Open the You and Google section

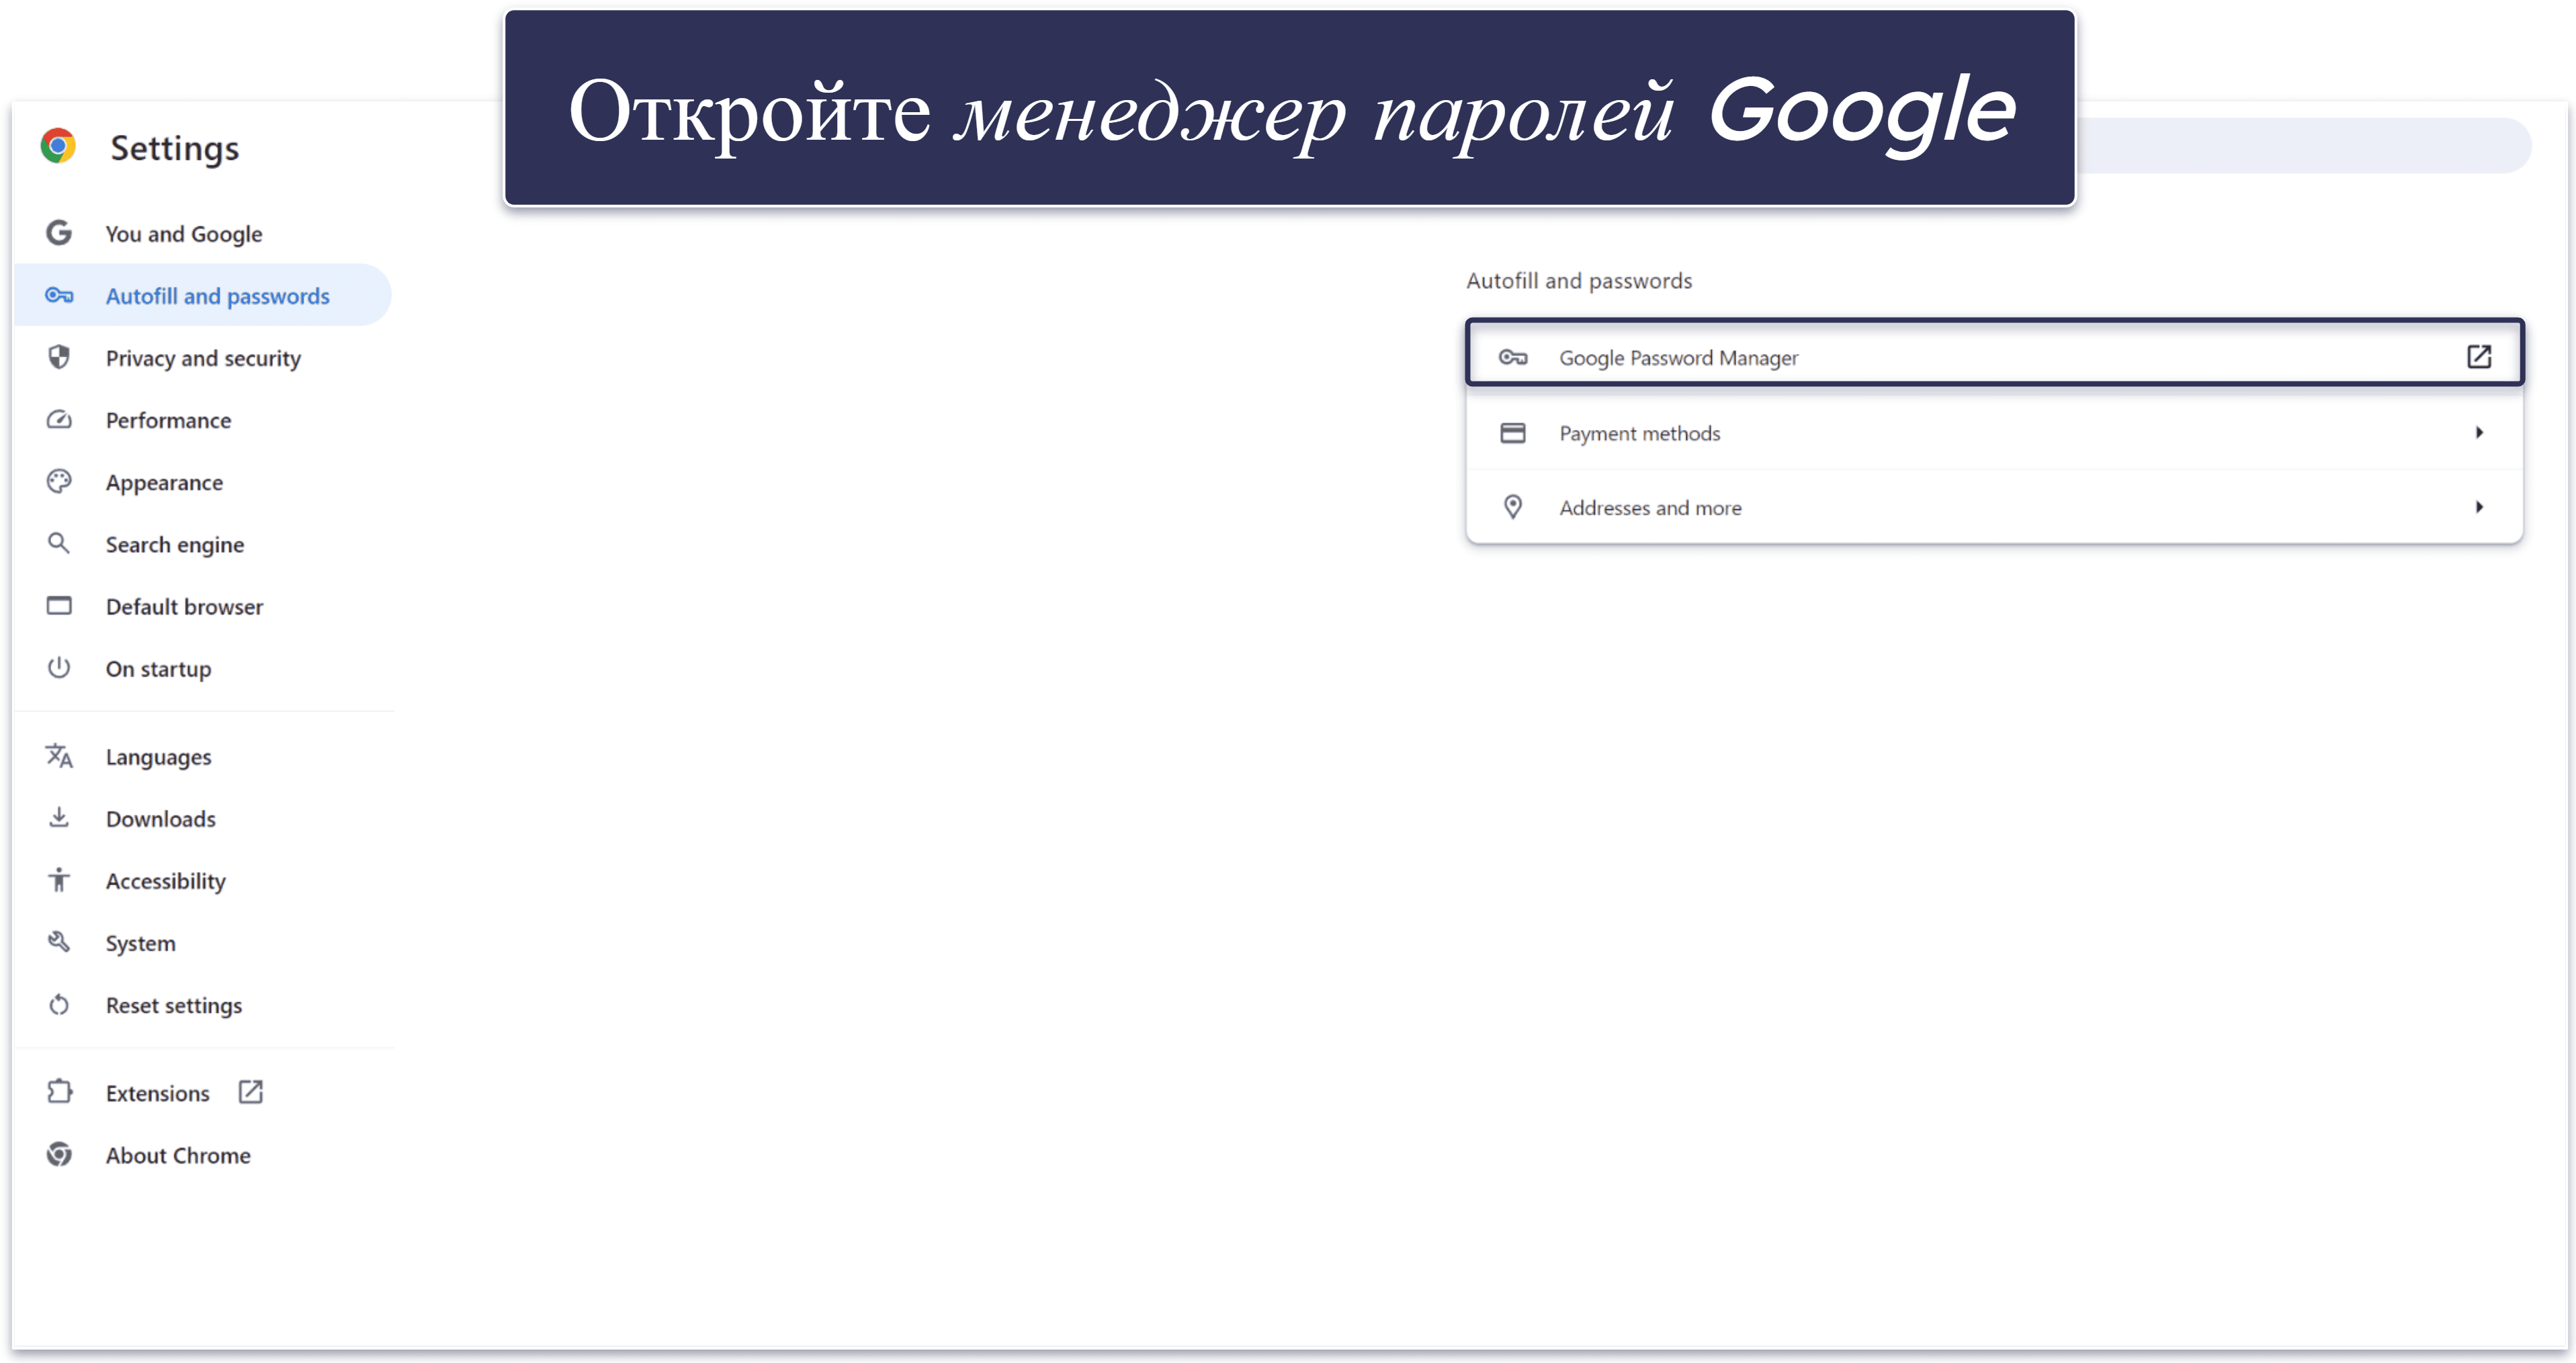(x=202, y=233)
